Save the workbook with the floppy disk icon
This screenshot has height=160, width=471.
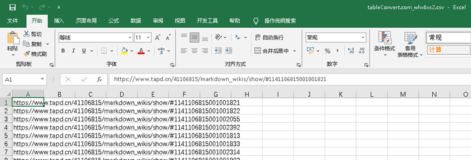[x=12, y=7]
